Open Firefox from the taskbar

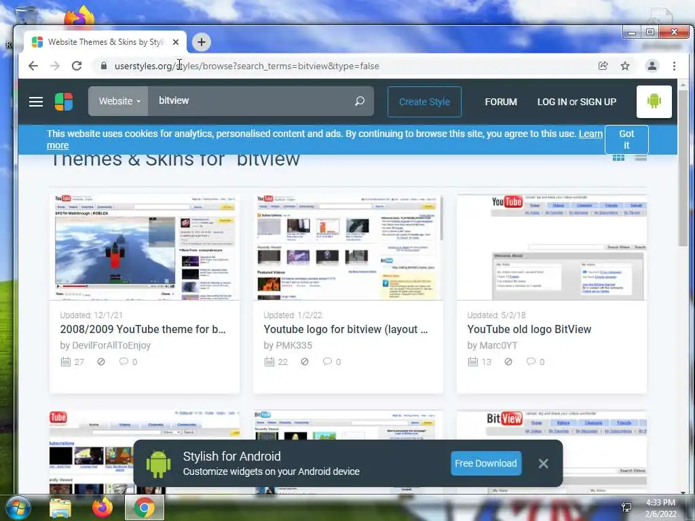102,507
